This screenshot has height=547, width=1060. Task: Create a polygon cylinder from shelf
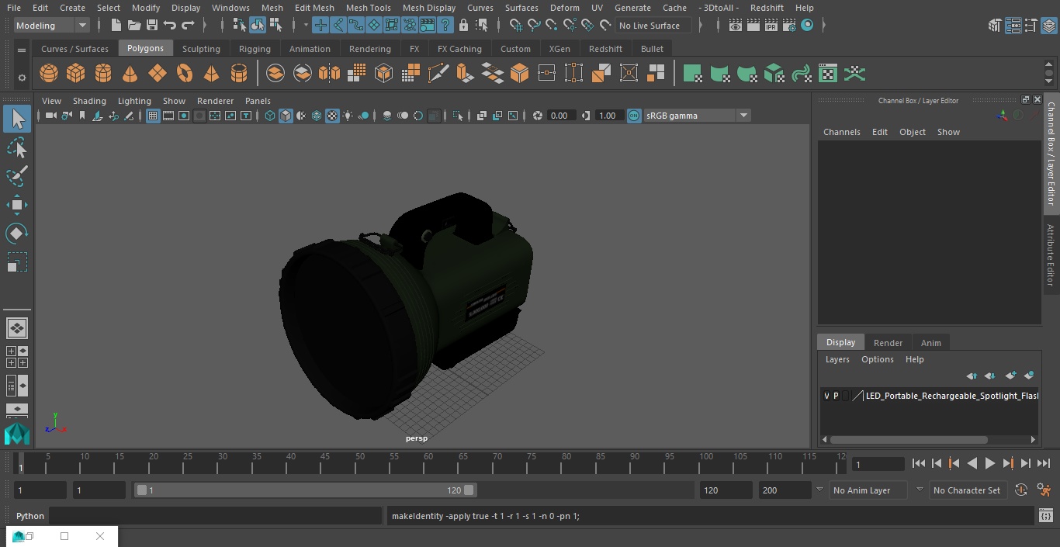pyautogui.click(x=103, y=74)
